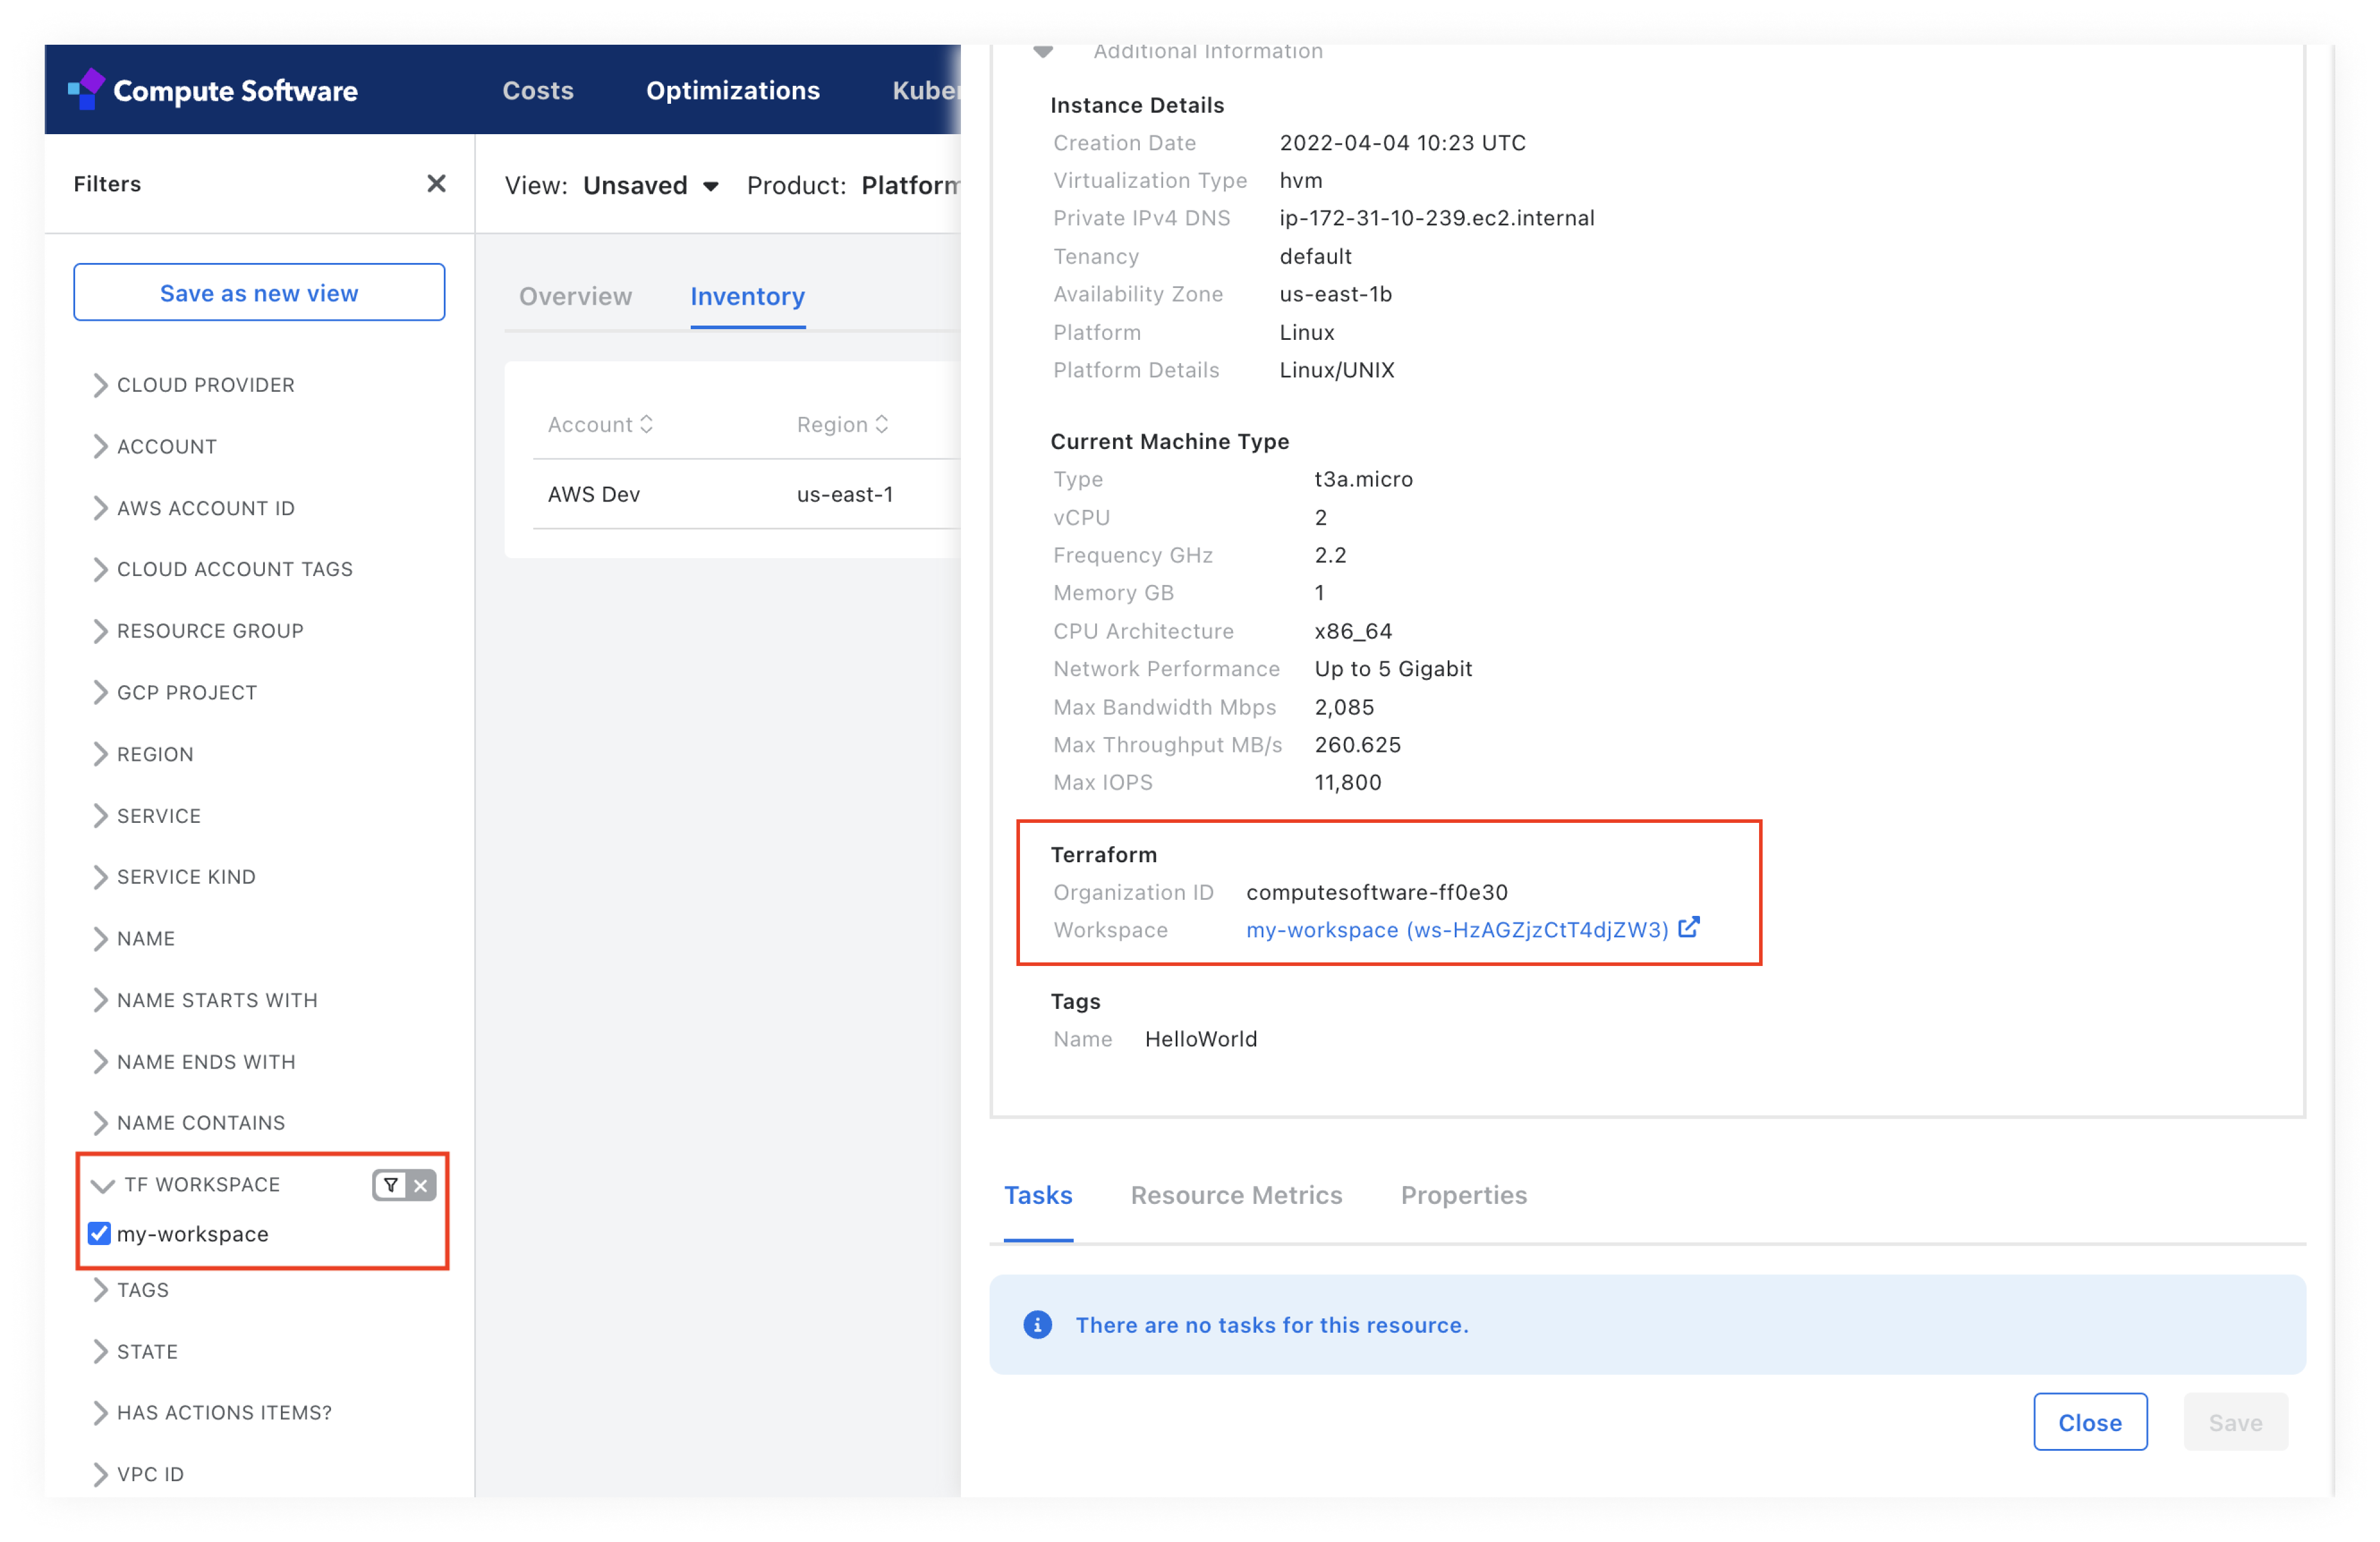Image resolution: width=2380 pixels, height=1542 pixels.
Task: Expand the RESOURCE GROUP filter
Action: click(198, 631)
